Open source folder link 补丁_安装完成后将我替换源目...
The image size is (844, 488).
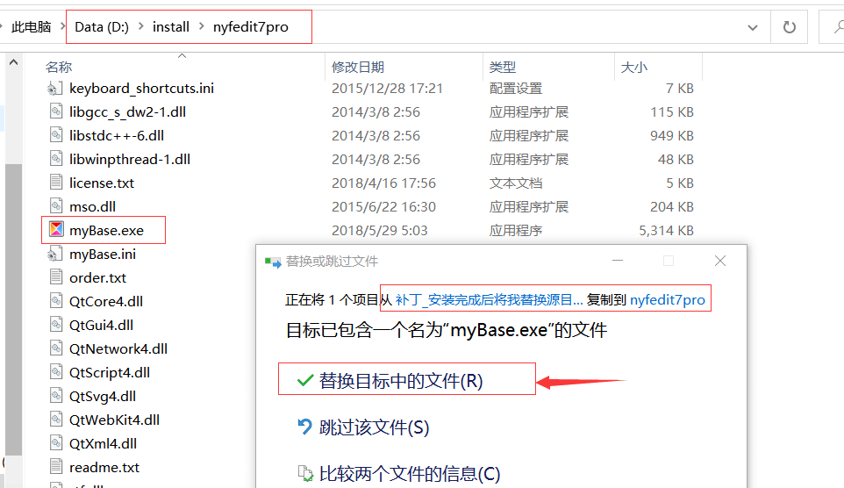click(x=489, y=300)
